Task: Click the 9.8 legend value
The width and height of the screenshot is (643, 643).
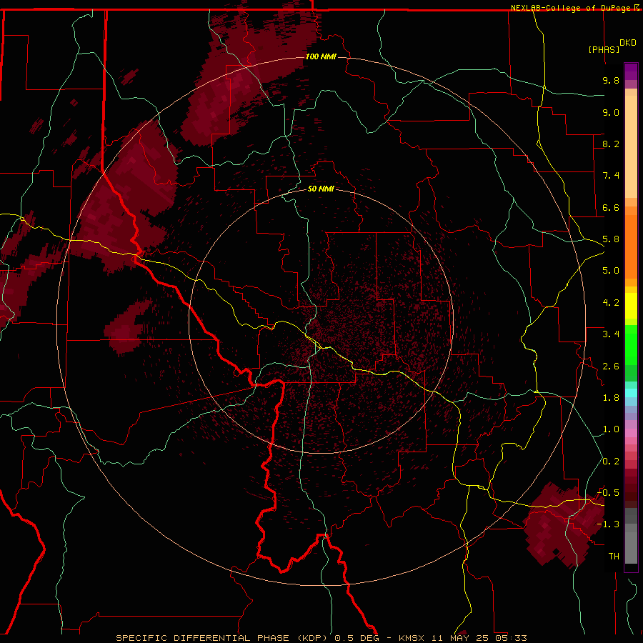Action: (611, 80)
